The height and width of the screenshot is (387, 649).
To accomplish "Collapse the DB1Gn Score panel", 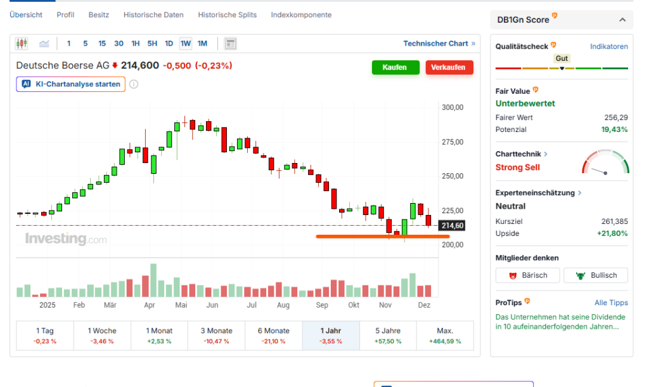I will click(x=621, y=20).
